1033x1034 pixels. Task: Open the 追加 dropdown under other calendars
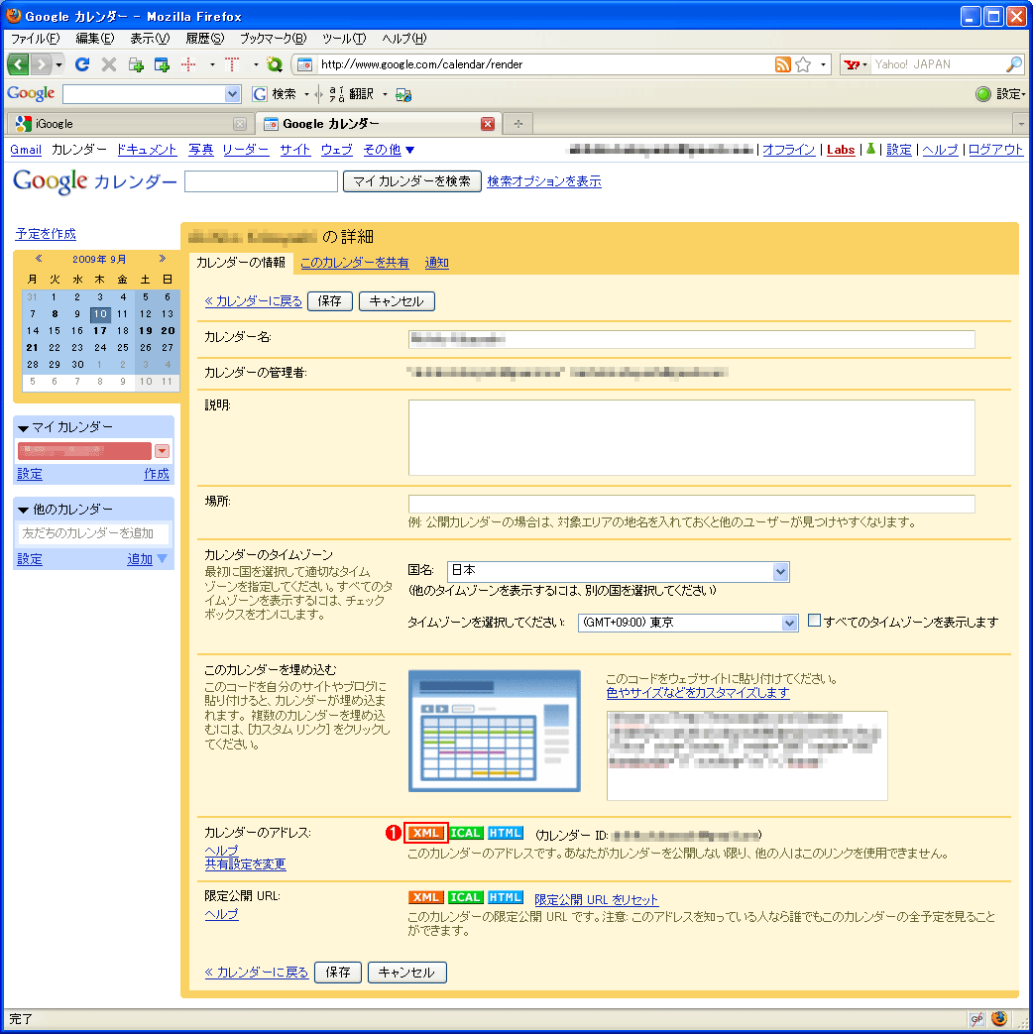point(163,558)
